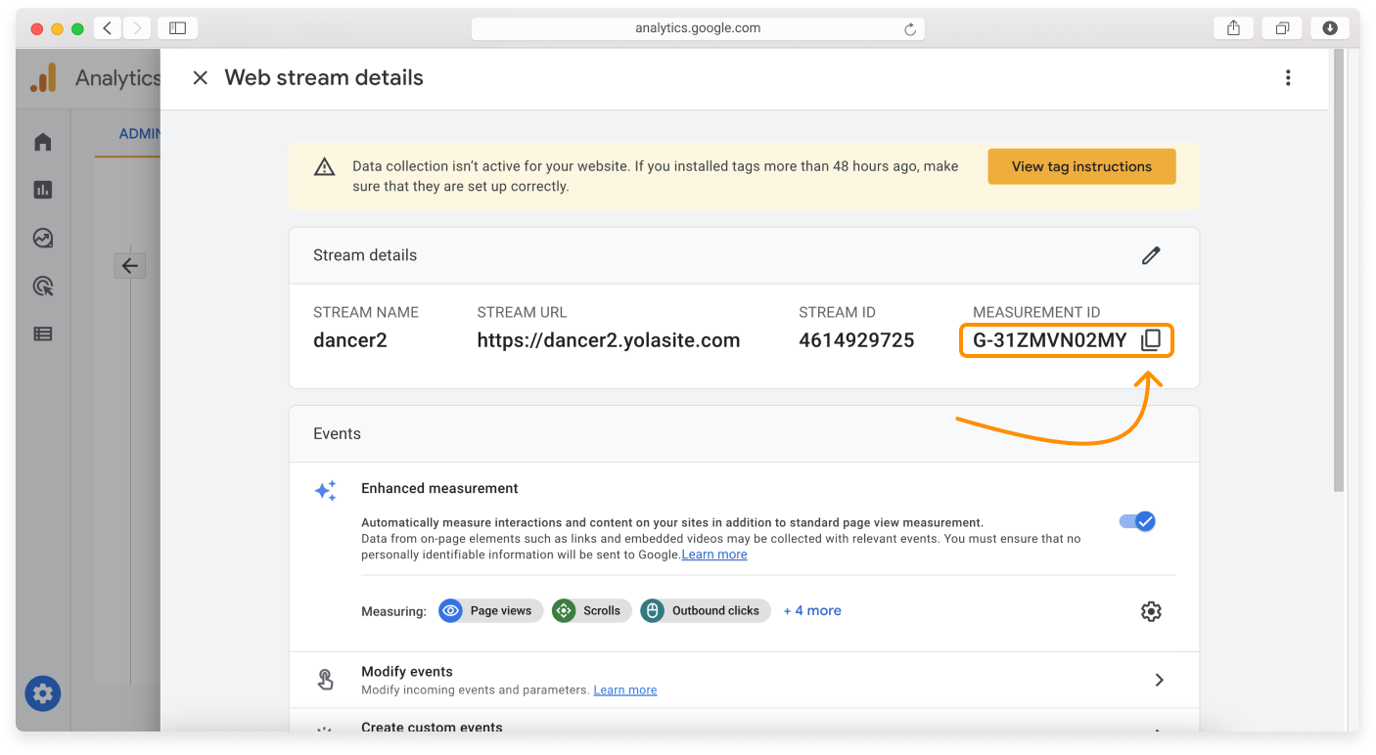1376x755 pixels.
Task: Open the Reports section from sidebar
Action: click(x=43, y=189)
